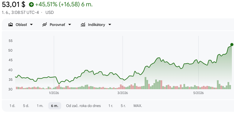Click the 1. 6., 3:08:57 UTC-4 timestamp
The image size is (234, 113).
20,12
